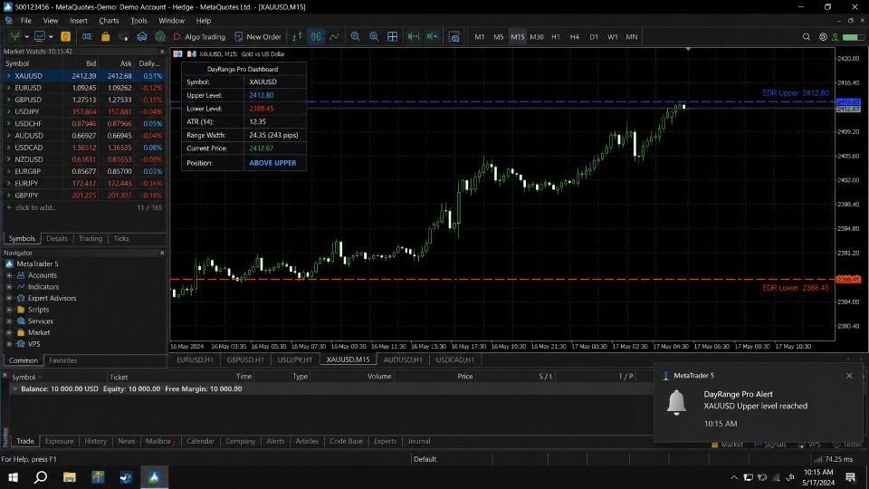Screen dimensions: 869x489
Task: Expand the Accounts node in Navigator
Action: click(9, 275)
